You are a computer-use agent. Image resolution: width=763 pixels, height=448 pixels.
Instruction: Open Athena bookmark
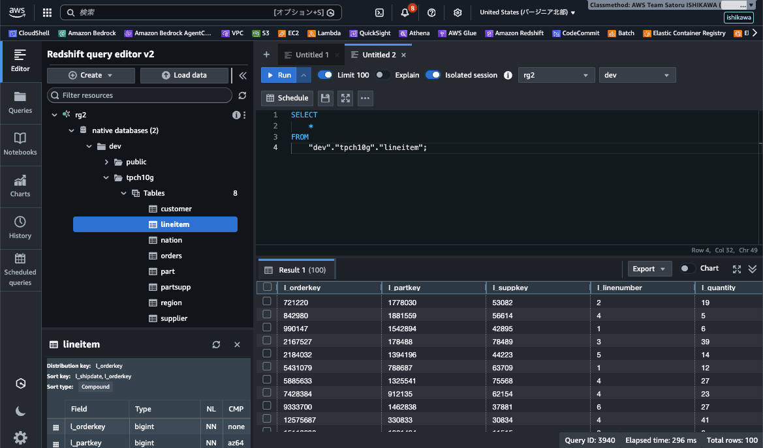414,33
